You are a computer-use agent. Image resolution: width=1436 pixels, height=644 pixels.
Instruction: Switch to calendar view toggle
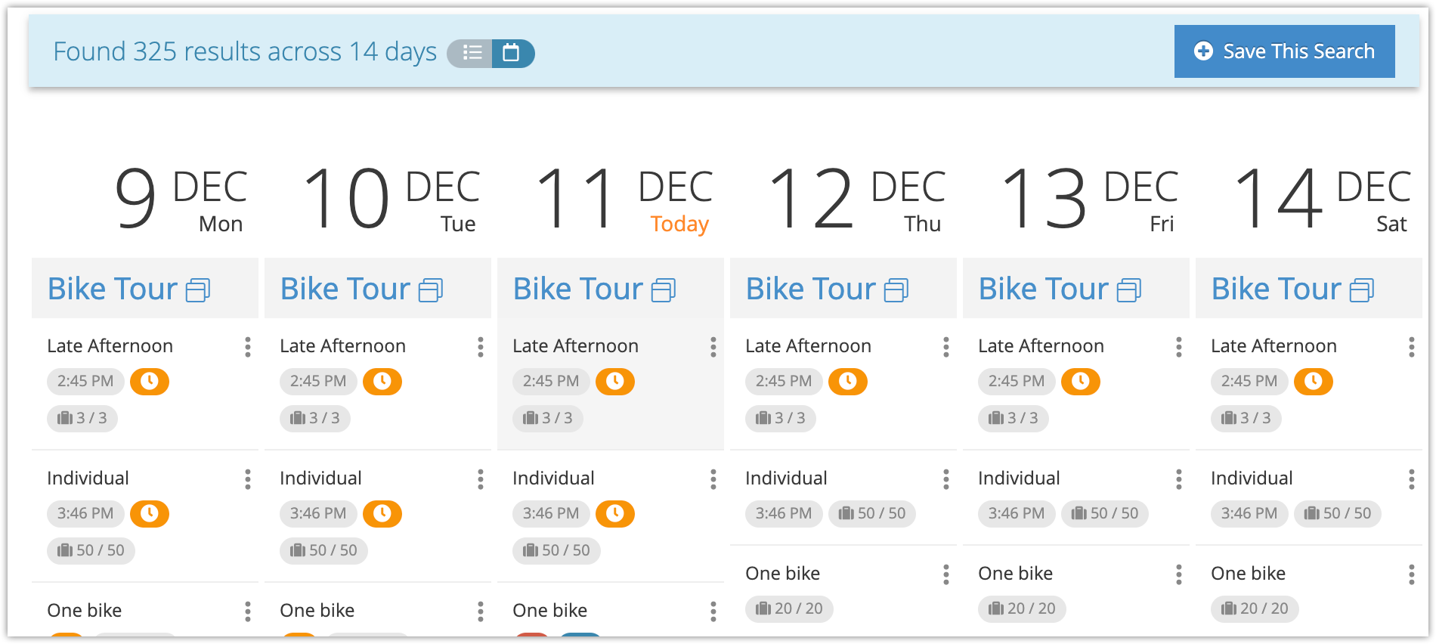click(512, 53)
